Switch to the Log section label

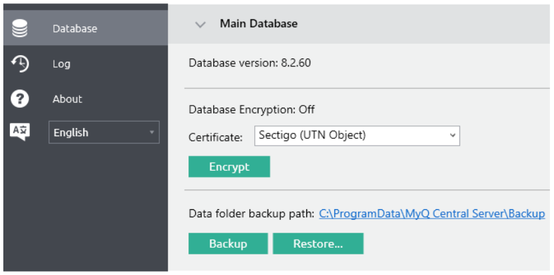pyautogui.click(x=61, y=64)
